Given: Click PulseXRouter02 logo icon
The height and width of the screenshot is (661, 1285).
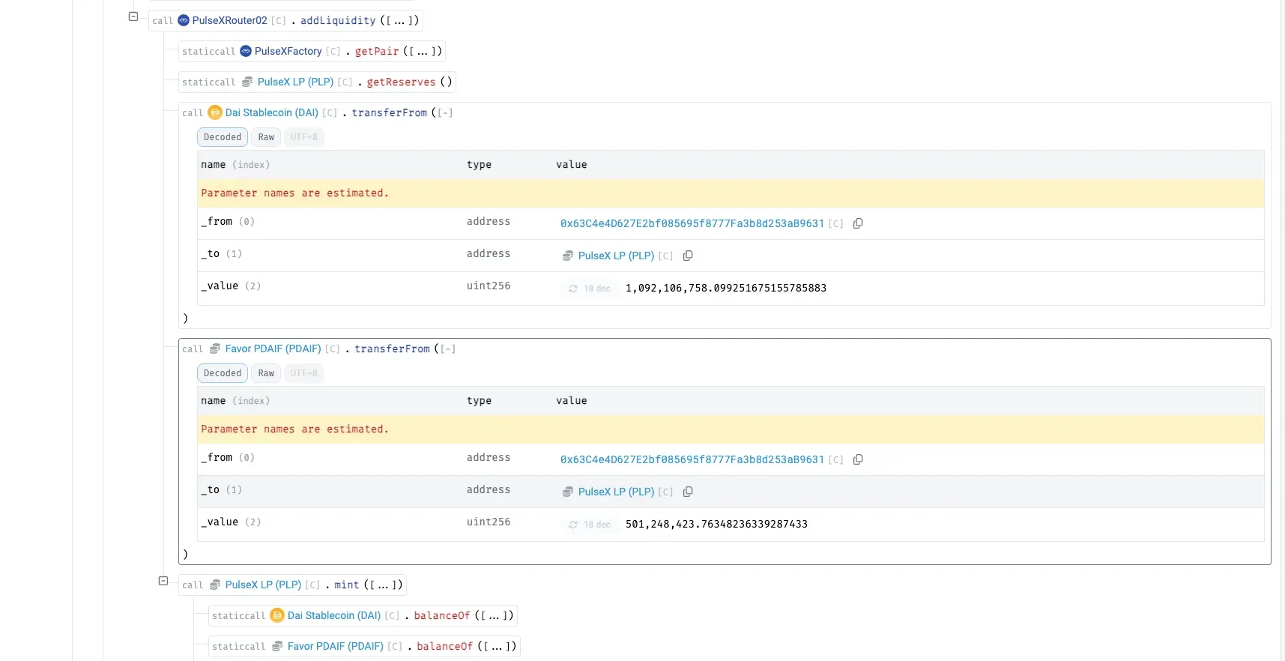Looking at the screenshot, I should pyautogui.click(x=184, y=21).
